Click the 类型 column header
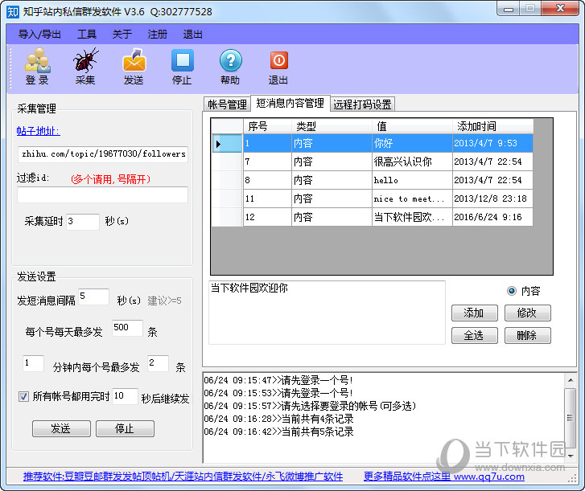Viewport: 585px width, 491px height. (x=332, y=126)
